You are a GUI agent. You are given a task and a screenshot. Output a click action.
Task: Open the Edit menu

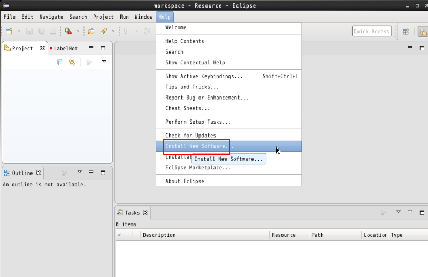click(27, 17)
